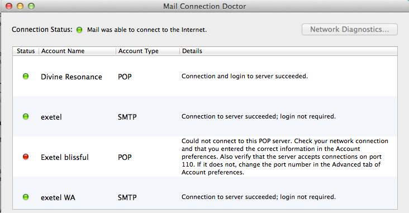Click the green Connection Status indicator
Image resolution: width=409 pixels, height=213 pixels.
tap(79, 30)
